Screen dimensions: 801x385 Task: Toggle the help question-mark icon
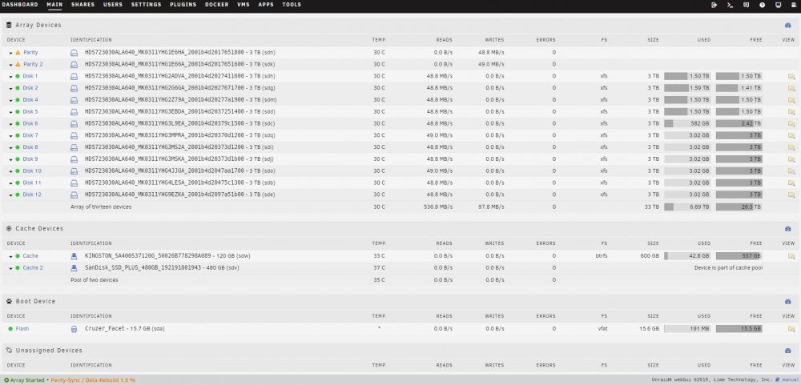(x=763, y=5)
